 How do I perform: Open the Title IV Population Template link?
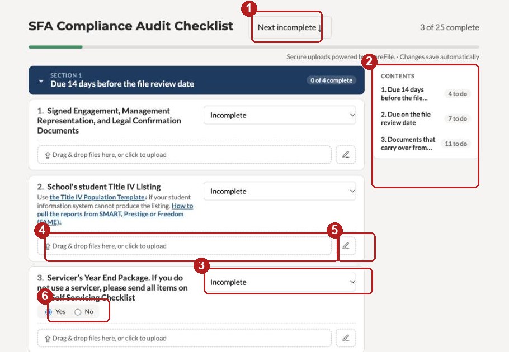98,197
